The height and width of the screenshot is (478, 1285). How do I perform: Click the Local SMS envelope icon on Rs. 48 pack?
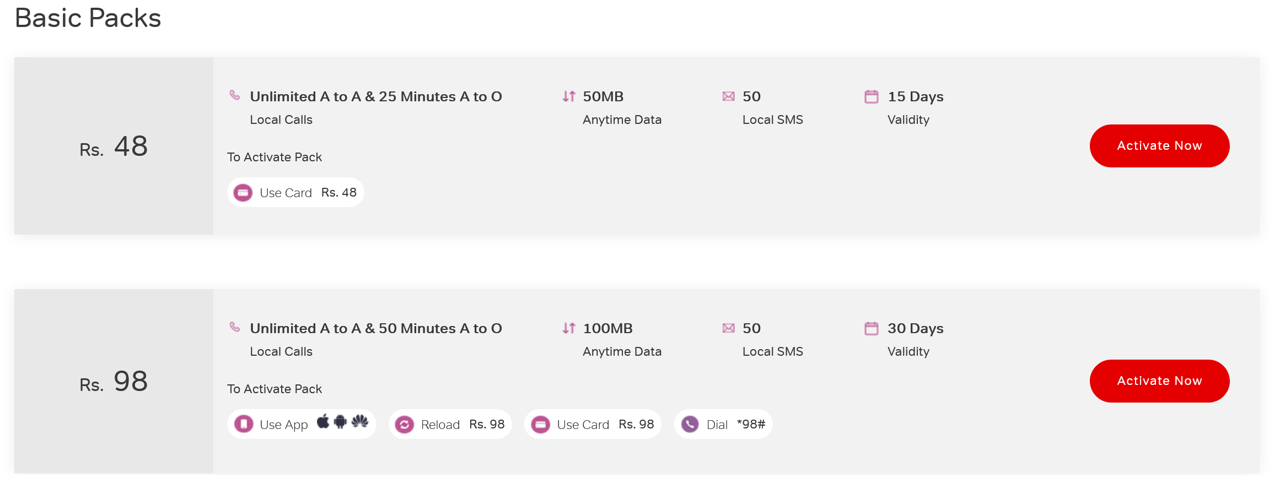click(728, 96)
